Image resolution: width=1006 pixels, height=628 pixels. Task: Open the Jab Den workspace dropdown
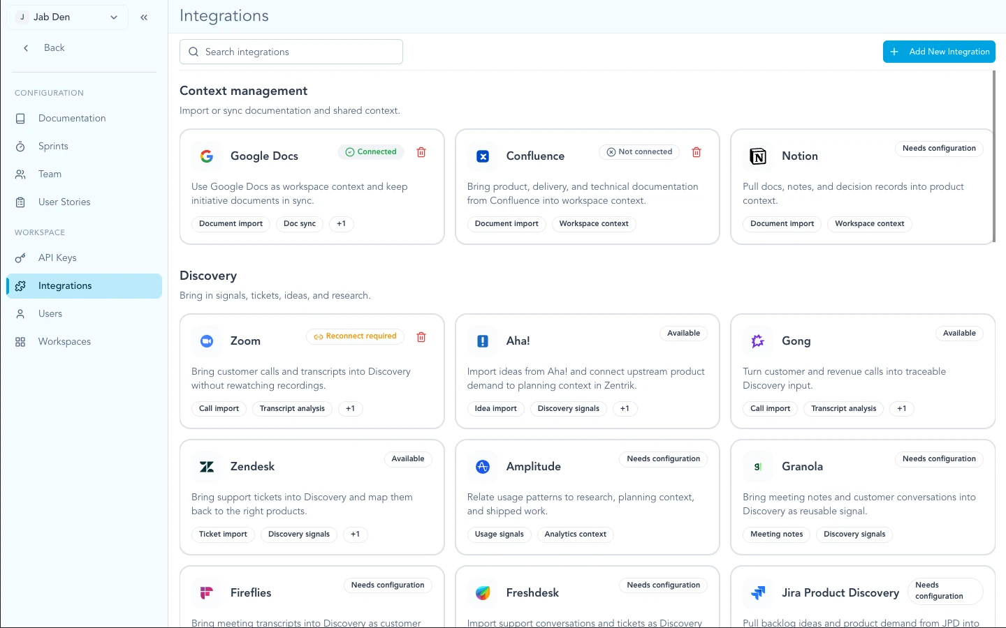coord(68,17)
